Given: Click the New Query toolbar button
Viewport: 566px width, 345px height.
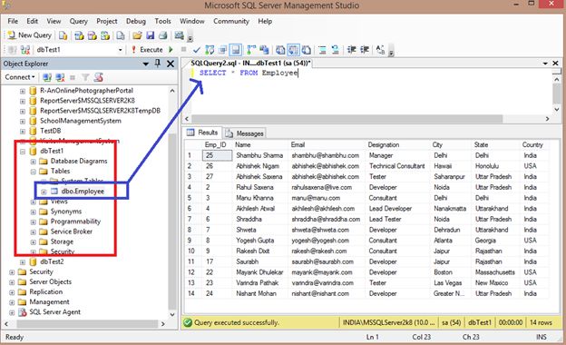Looking at the screenshot, I should pos(30,35).
